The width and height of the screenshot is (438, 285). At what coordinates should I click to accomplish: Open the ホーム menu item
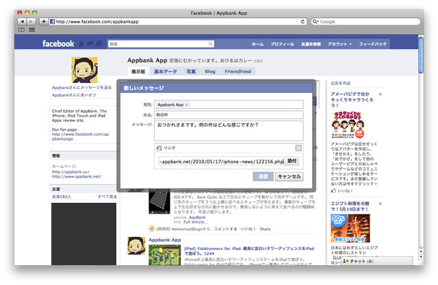[257, 45]
